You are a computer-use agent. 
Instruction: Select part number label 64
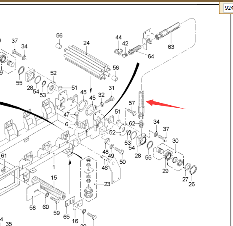(x=151, y=56)
